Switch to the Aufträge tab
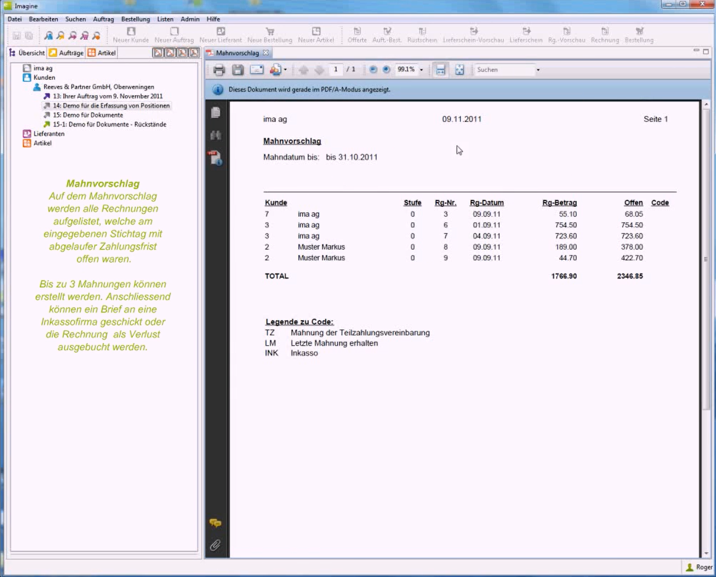The width and height of the screenshot is (716, 577). pyautogui.click(x=67, y=53)
